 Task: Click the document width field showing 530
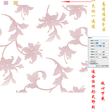click(x=98, y=52)
